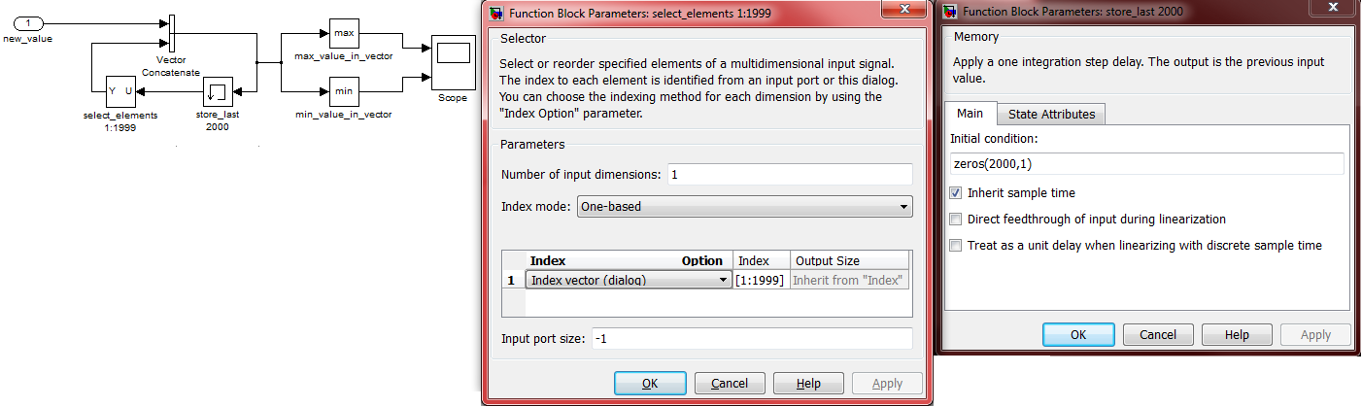Screen dimensions: 1362x407
Task: Click the store_last 2000 Memory block
Action: (217, 92)
